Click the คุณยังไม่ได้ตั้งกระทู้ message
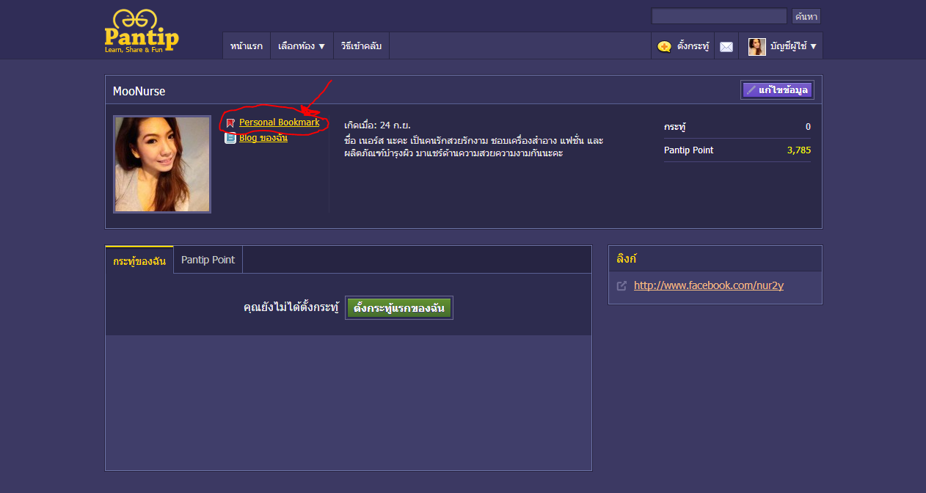This screenshot has width=926, height=493. click(x=291, y=308)
